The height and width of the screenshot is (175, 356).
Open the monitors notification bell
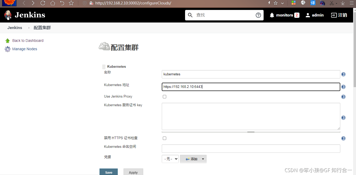click(272, 15)
